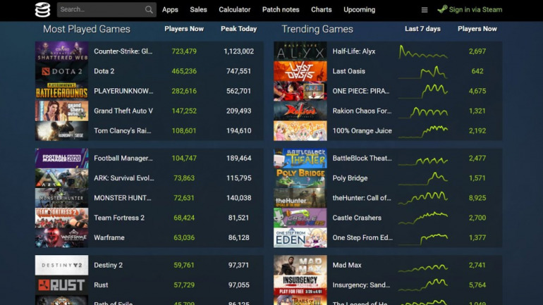Open the Counter-Strike: Gl... title link
This screenshot has height=305, width=543.
click(123, 51)
